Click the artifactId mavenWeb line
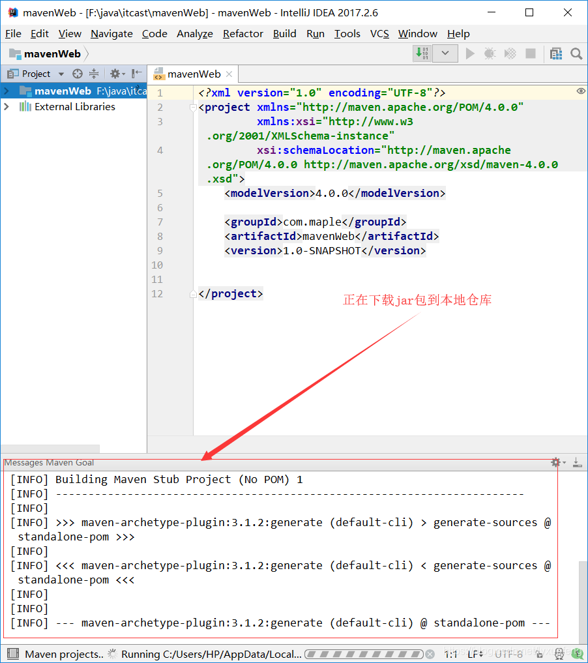Image resolution: width=588 pixels, height=663 pixels. 331,237
